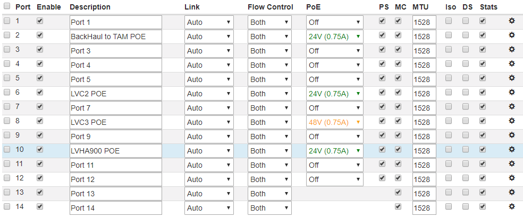The image size is (523, 218).
Task: Expand the Link dropdown for Port 7
Action: click(x=209, y=108)
